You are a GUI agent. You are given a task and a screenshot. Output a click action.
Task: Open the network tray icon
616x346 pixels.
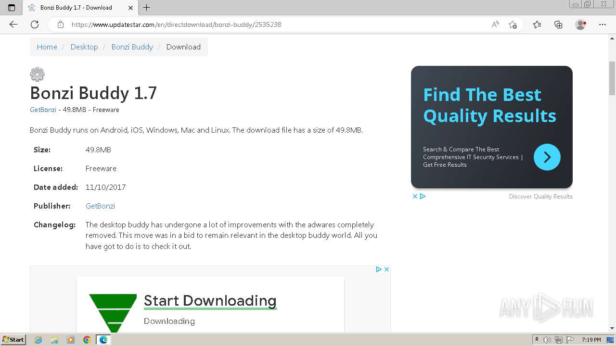pos(559,340)
